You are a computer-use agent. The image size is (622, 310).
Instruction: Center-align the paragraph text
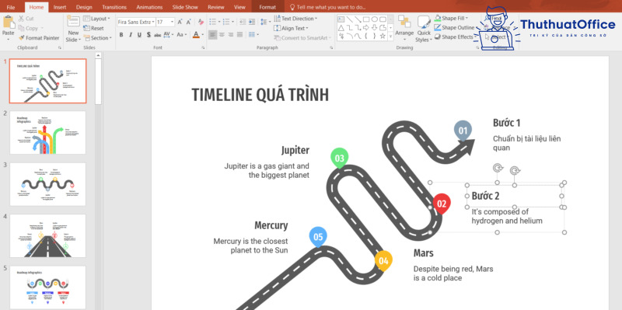[x=222, y=35]
